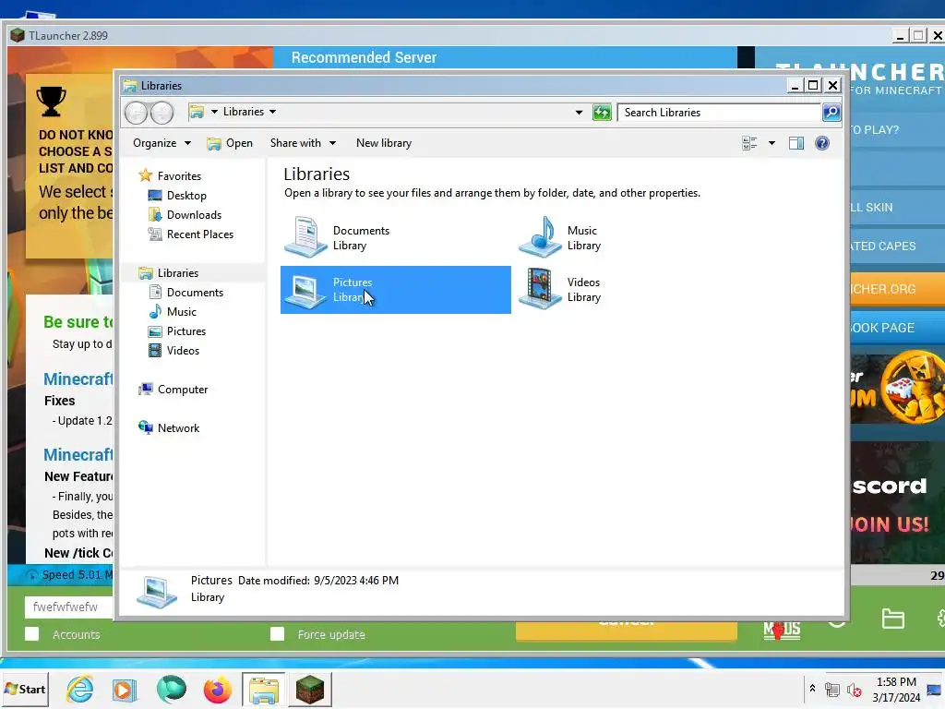Image resolution: width=945 pixels, height=709 pixels.
Task: Click Windows Explorer taskbar button
Action: (x=263, y=690)
